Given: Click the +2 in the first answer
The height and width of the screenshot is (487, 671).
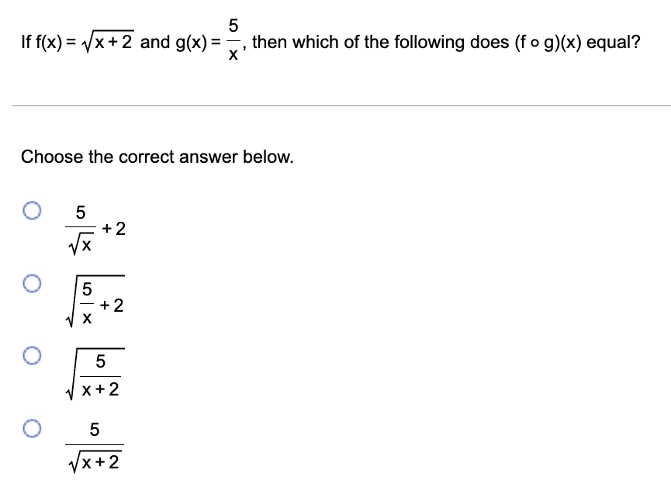Looking at the screenshot, I should coord(112,228).
